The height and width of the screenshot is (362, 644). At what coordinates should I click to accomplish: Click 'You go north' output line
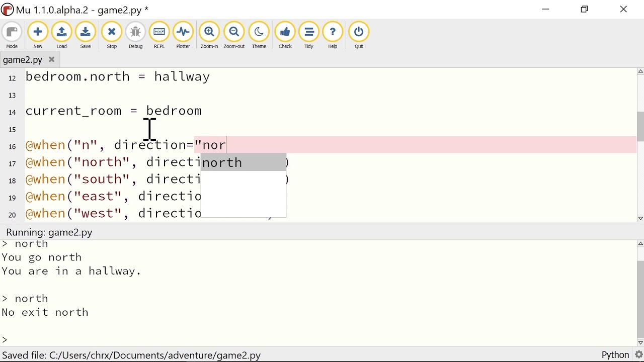point(42,258)
